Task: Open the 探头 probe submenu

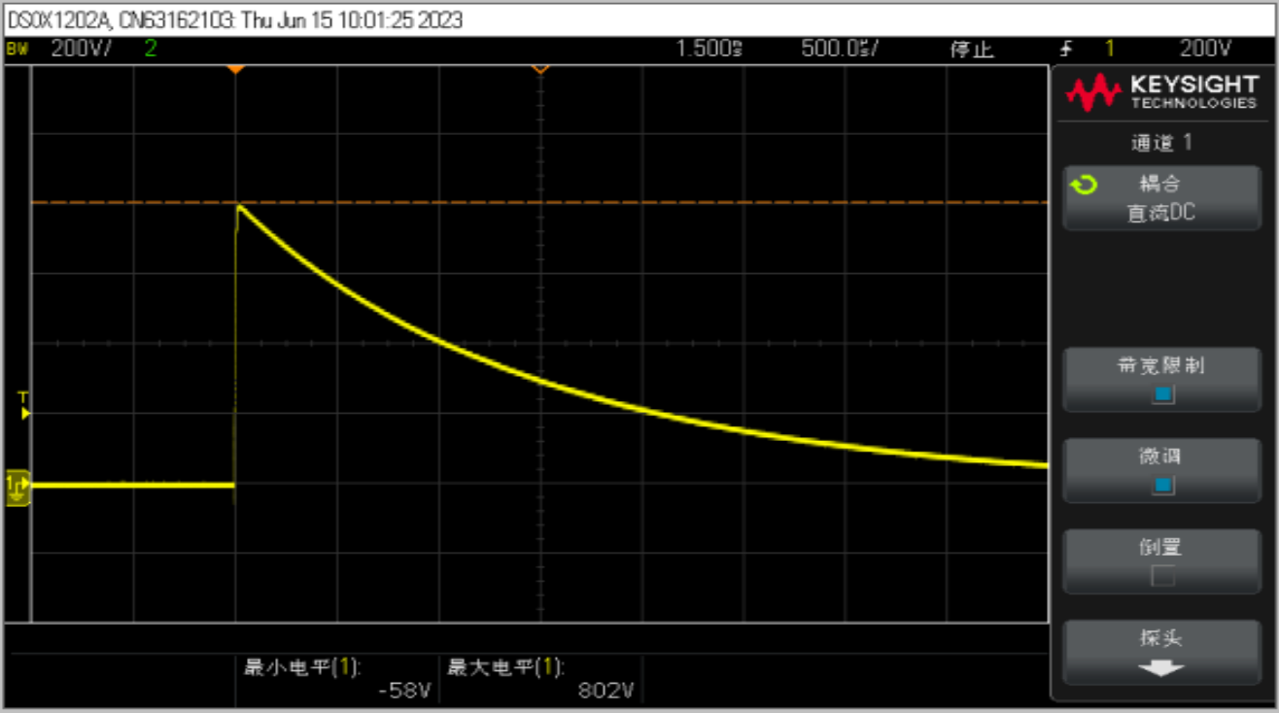Action: (1161, 652)
